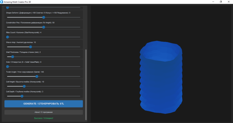Click the Wall Thickness slider handle
Viewport: 233px width, 123px height.
[x=13, y=57]
